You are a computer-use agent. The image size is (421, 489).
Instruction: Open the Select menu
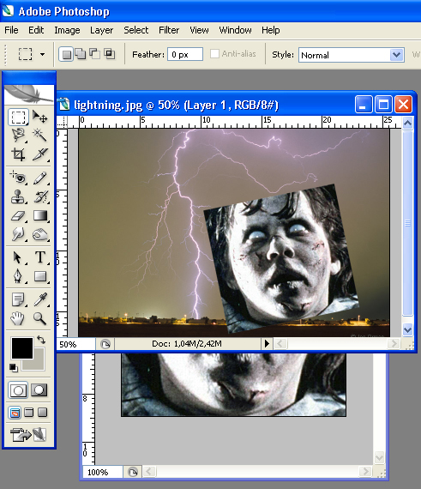pos(135,30)
